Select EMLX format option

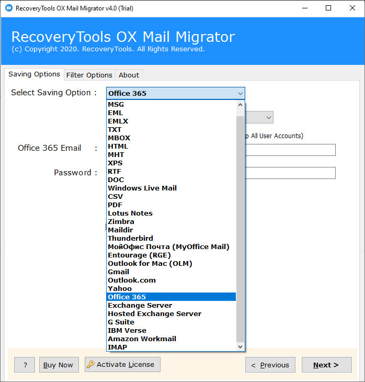pyautogui.click(x=172, y=121)
